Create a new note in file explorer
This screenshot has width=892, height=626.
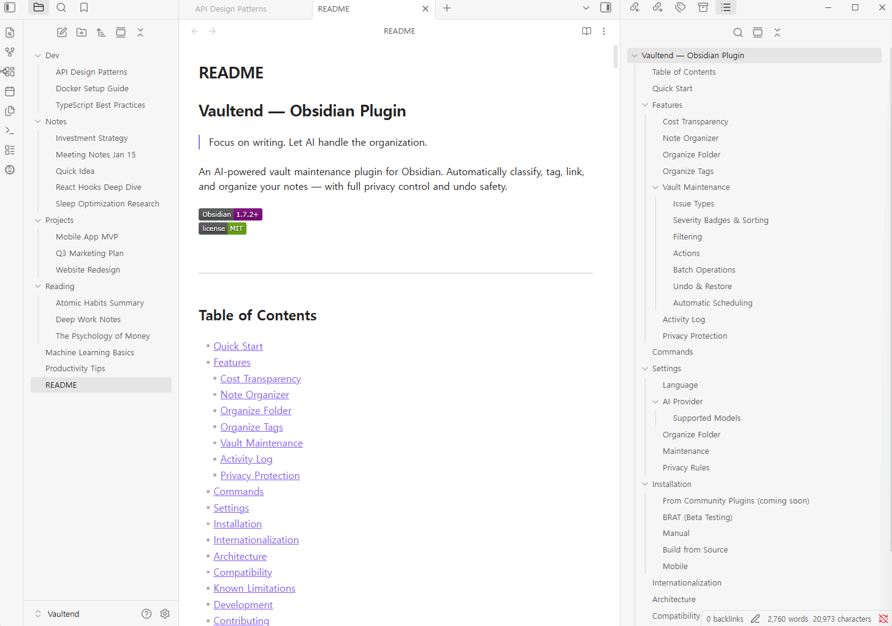[62, 32]
